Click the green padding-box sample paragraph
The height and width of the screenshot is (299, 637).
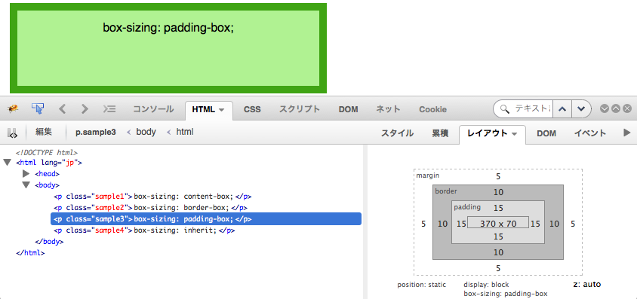[168, 48]
